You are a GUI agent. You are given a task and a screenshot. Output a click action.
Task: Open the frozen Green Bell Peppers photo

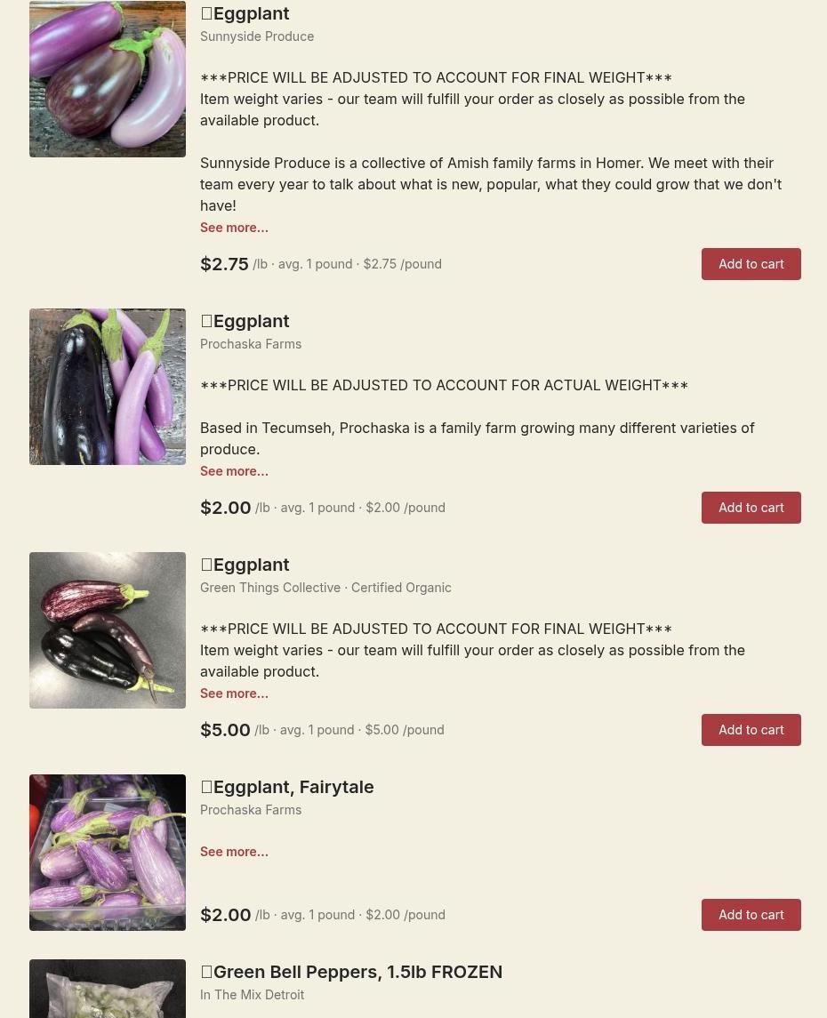click(107, 989)
